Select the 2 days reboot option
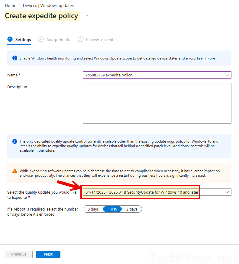The width and height of the screenshot is (239, 264). (x=132, y=209)
